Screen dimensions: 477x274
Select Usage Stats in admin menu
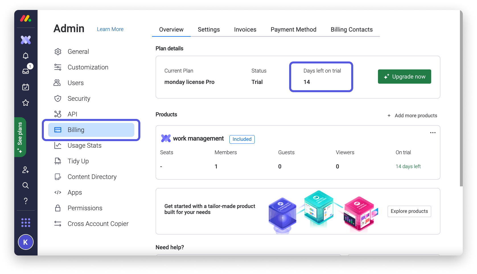point(85,146)
